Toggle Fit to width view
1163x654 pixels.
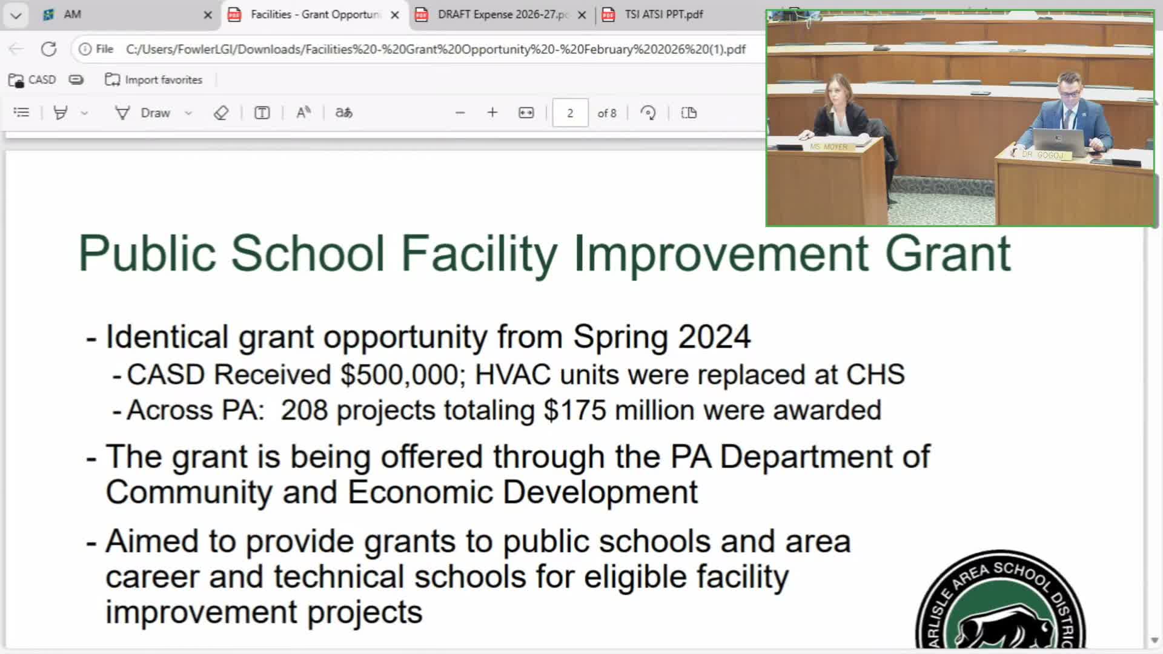(526, 113)
